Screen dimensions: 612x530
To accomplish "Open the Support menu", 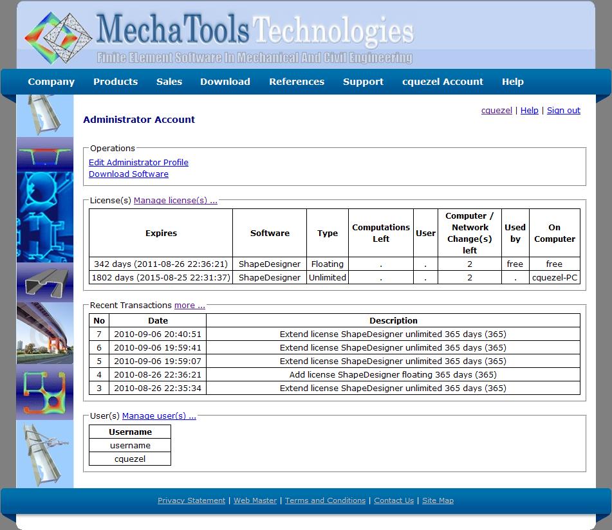I will pos(363,82).
